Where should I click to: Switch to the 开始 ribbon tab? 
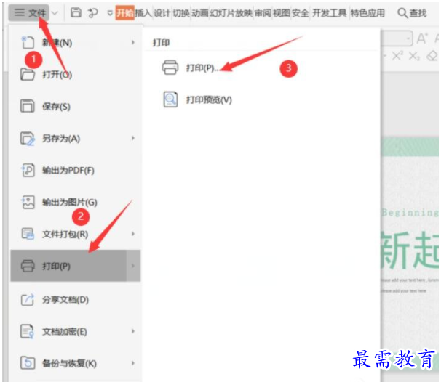click(125, 13)
